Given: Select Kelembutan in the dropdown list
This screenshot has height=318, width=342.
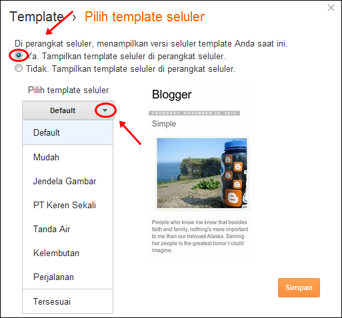Looking at the screenshot, I should 67,253.
